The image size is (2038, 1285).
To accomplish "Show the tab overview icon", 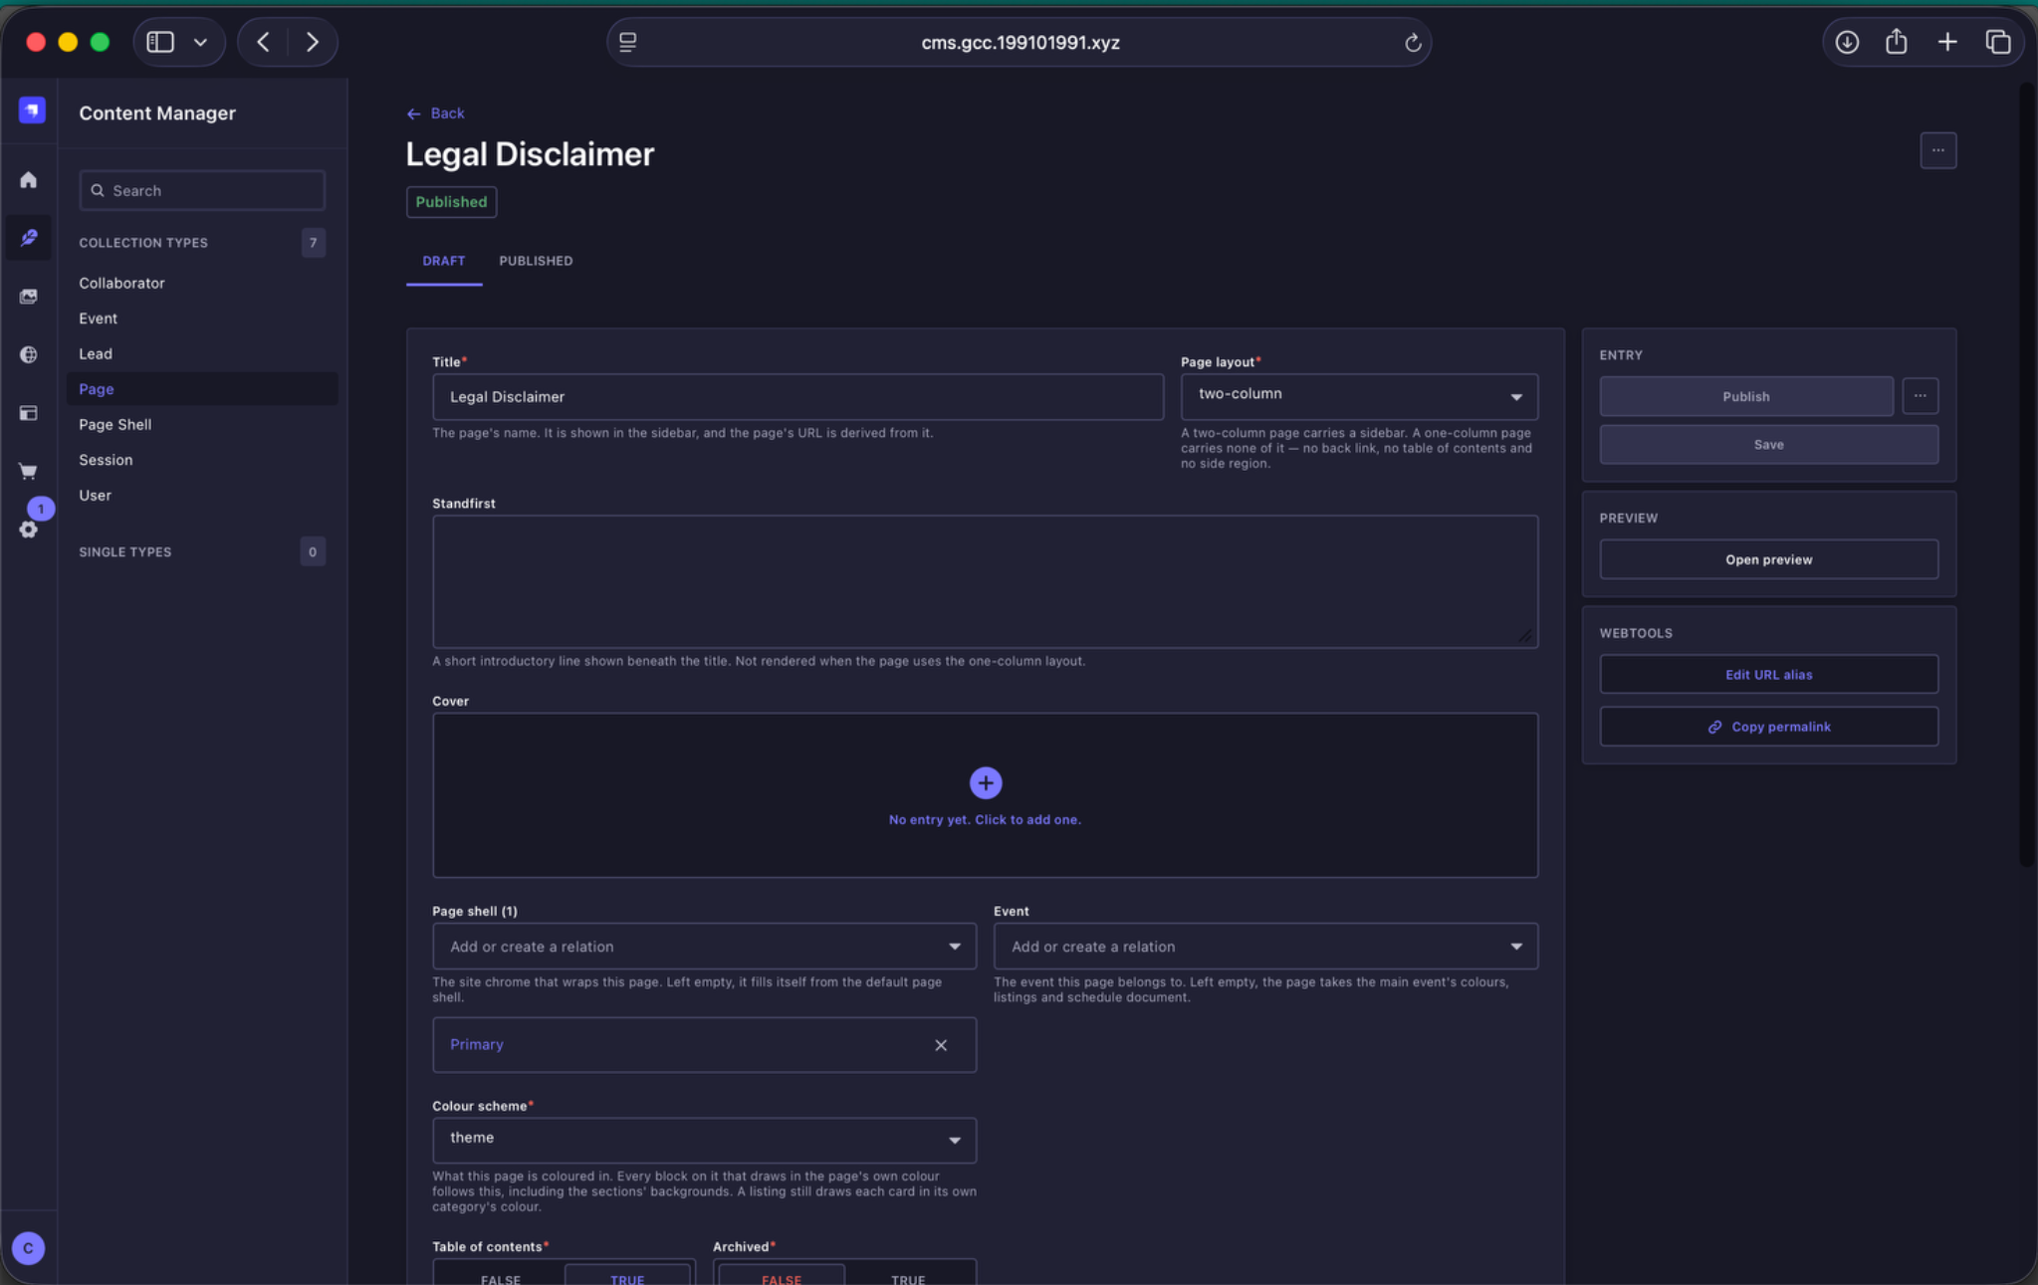I will click(1998, 42).
